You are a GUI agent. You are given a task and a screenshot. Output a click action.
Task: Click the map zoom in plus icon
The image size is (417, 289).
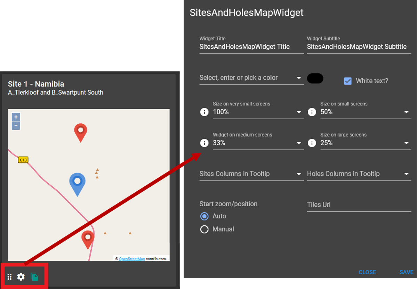(x=16, y=117)
